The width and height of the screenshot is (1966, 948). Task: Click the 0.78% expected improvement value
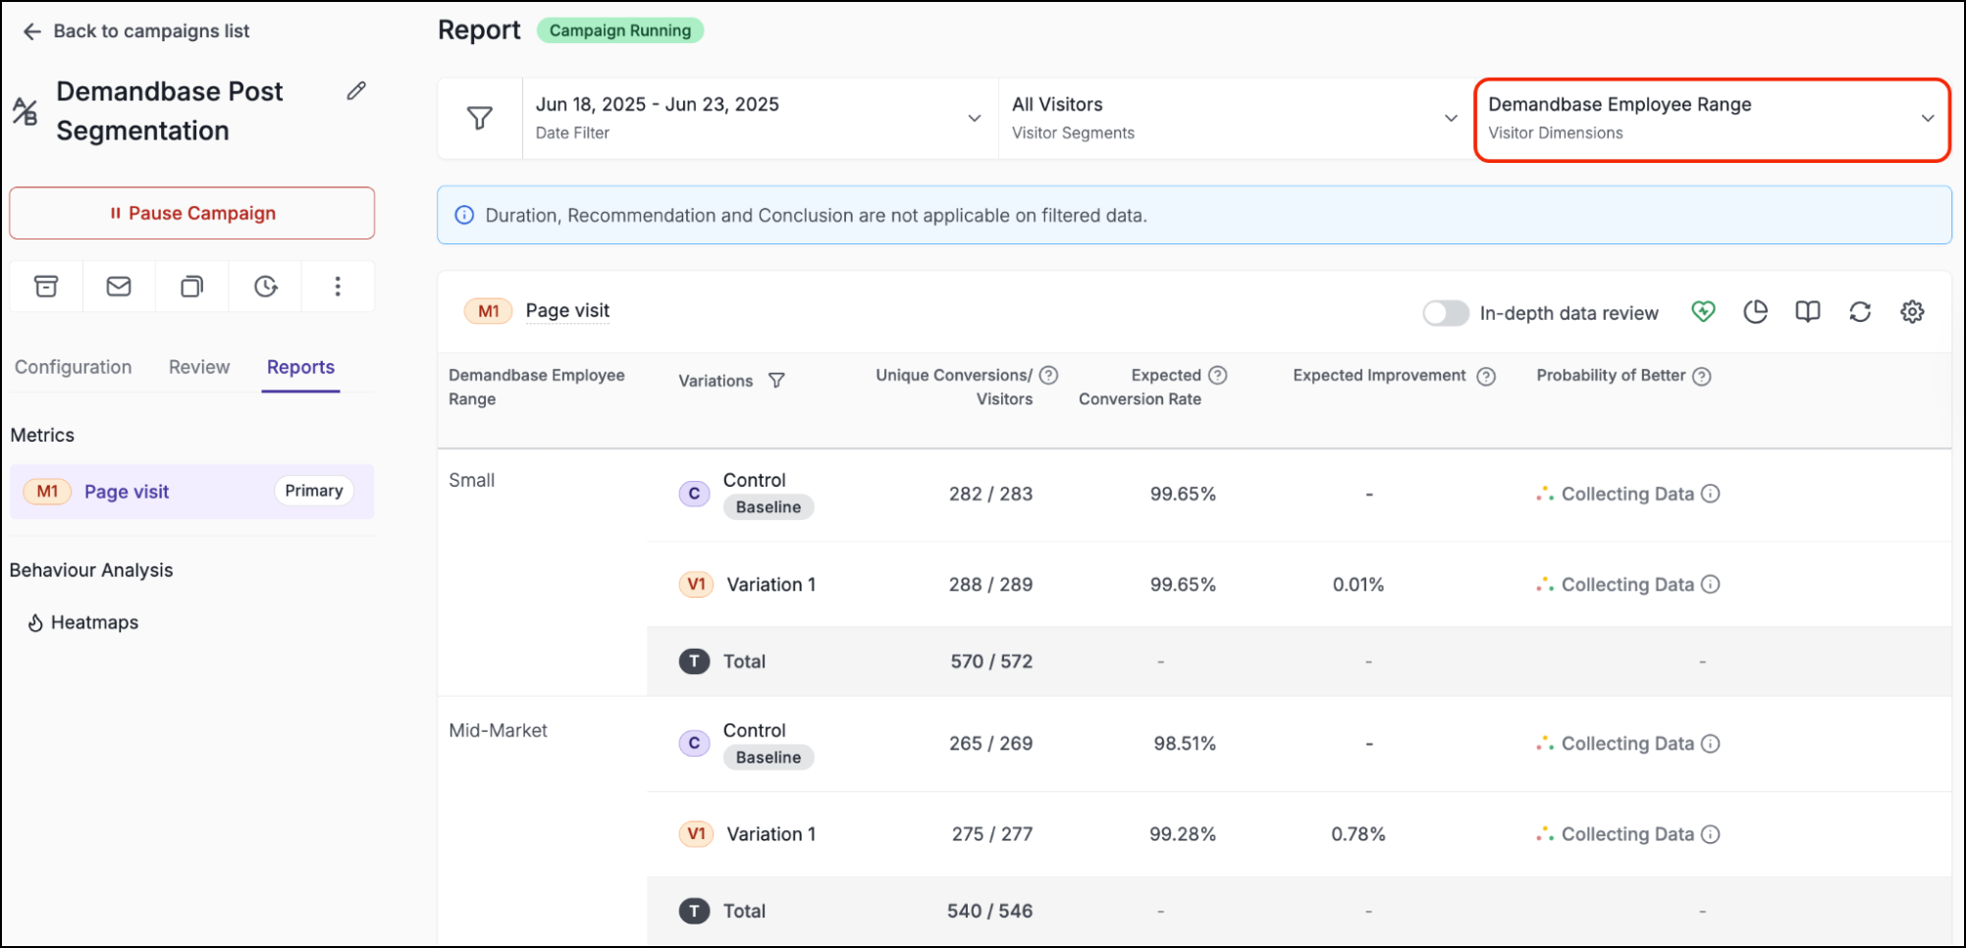(1358, 834)
